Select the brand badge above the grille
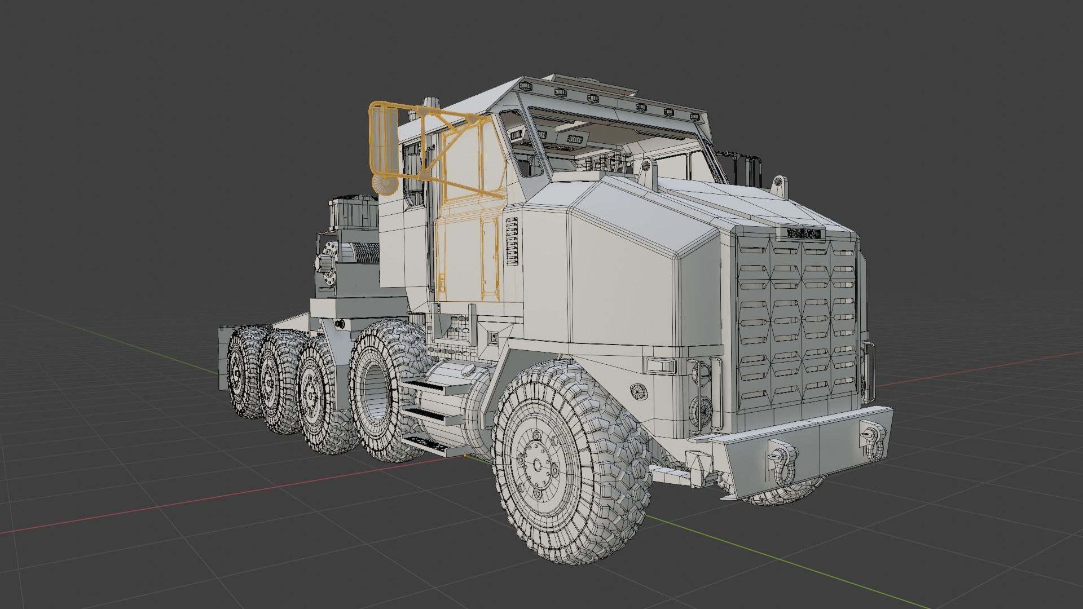The image size is (1083, 609). pyautogui.click(x=803, y=234)
